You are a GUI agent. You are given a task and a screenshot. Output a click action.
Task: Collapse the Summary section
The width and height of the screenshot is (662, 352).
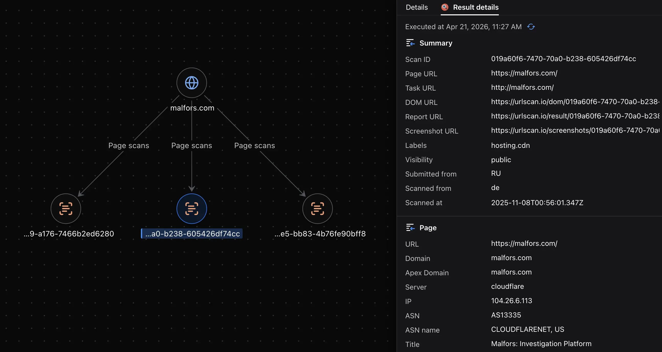pos(410,43)
